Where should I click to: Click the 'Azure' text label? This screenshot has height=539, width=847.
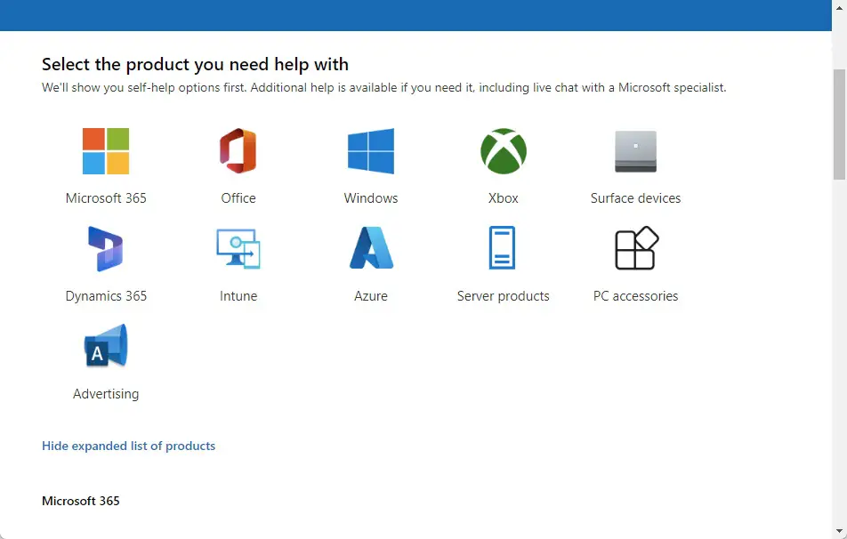point(371,296)
